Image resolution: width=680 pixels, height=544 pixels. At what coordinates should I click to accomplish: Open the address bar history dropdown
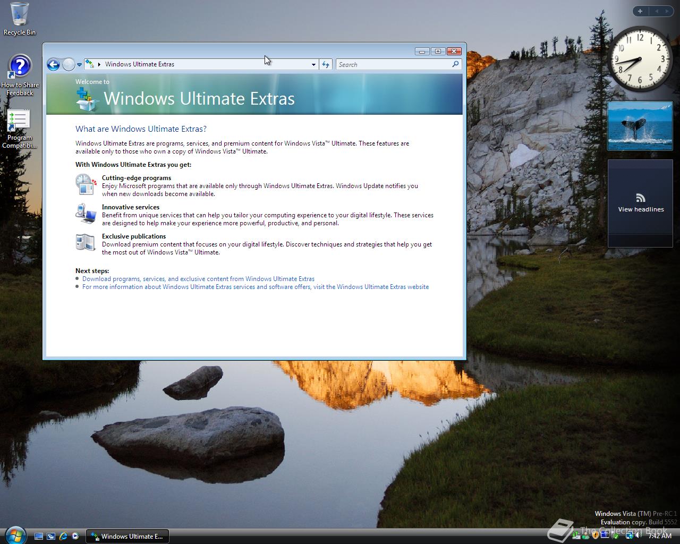[313, 64]
